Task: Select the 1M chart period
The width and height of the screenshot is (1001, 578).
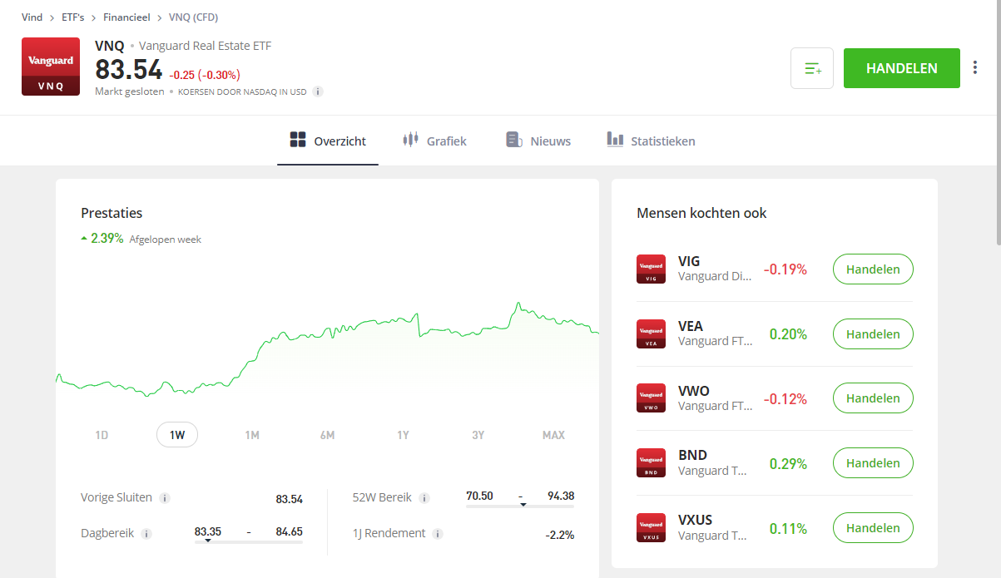Action: pos(252,435)
